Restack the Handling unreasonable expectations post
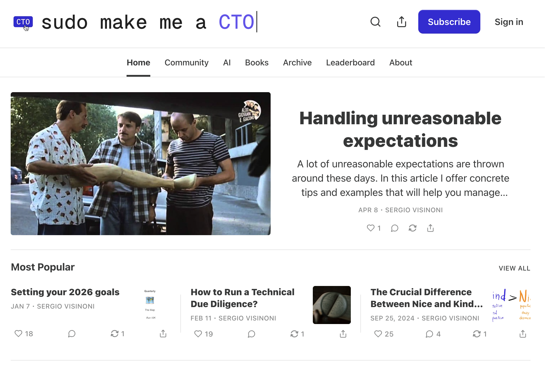This screenshot has width=546, height=371. pyautogui.click(x=413, y=228)
